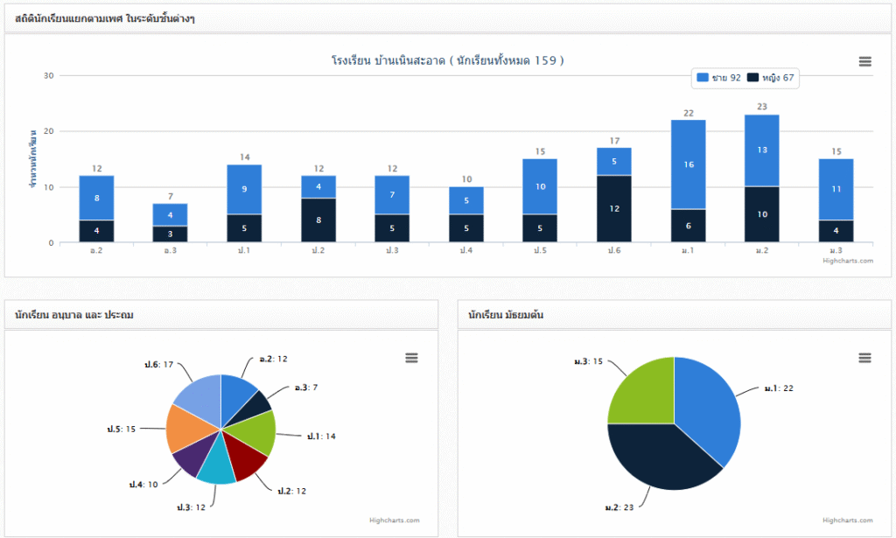Select the ป.6 female bar segment showing 12
The height and width of the screenshot is (538, 896).
[x=614, y=208]
